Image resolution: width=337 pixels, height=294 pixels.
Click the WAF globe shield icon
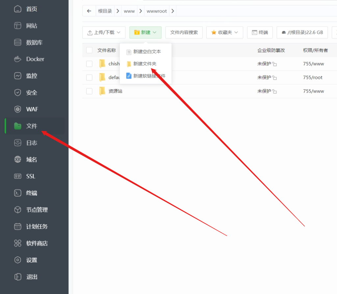coord(18,109)
